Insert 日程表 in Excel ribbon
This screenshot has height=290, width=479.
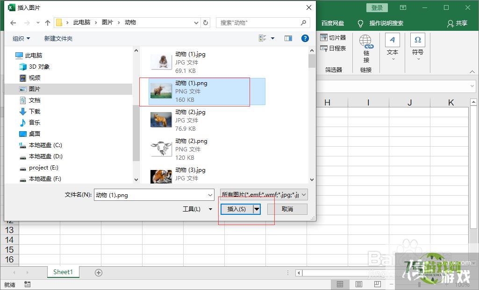click(333, 48)
